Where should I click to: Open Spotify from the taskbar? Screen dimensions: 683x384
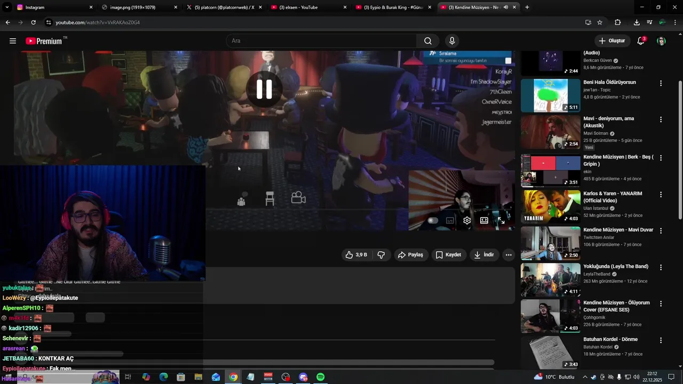(321, 377)
